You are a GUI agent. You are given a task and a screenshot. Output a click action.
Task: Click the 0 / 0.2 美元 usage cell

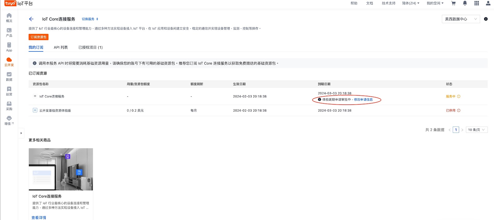tap(135, 111)
